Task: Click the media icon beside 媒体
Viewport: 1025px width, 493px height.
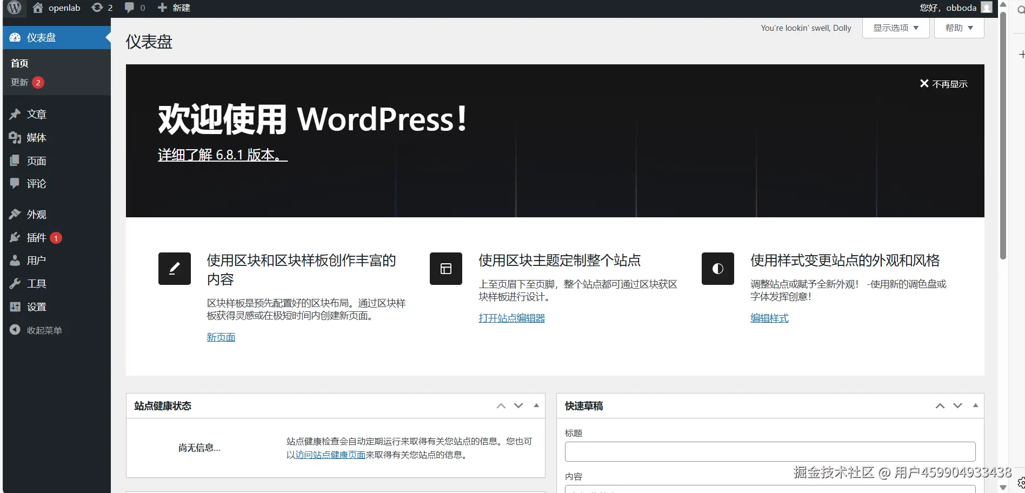Action: coord(15,137)
